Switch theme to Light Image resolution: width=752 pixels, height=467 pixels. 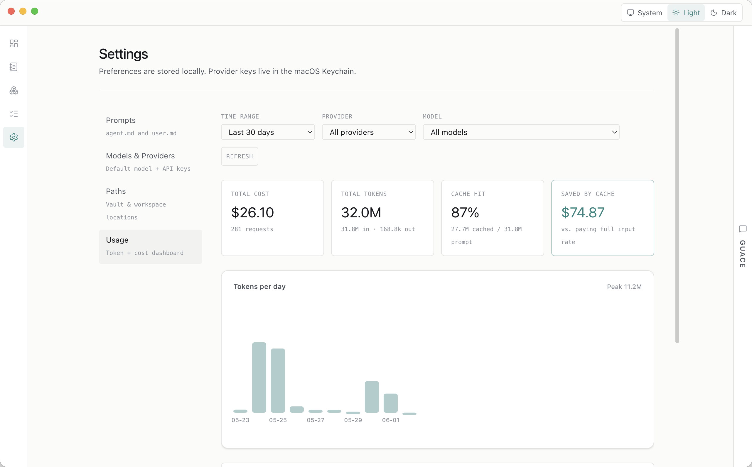[x=686, y=13]
